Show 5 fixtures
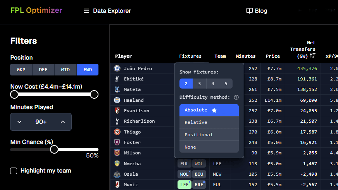Screen dimensions: 338x190 (226, 84)
